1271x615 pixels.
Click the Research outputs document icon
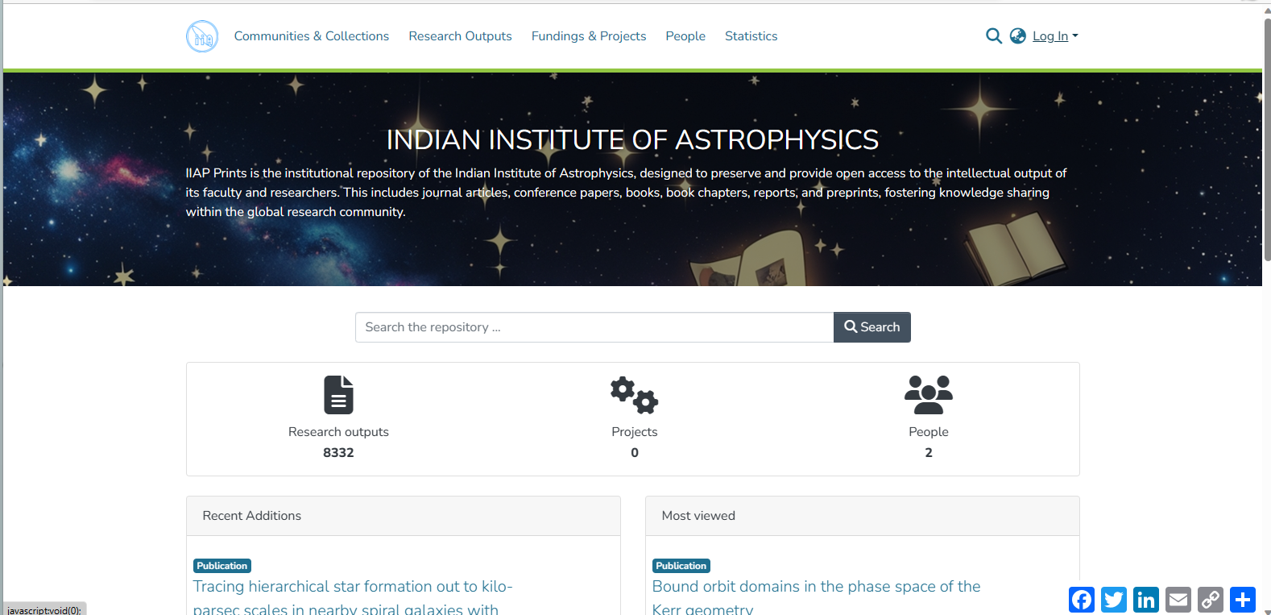coord(338,395)
